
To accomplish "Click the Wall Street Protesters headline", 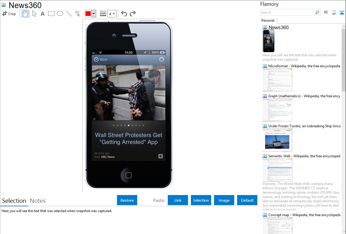I will pyautogui.click(x=129, y=138).
